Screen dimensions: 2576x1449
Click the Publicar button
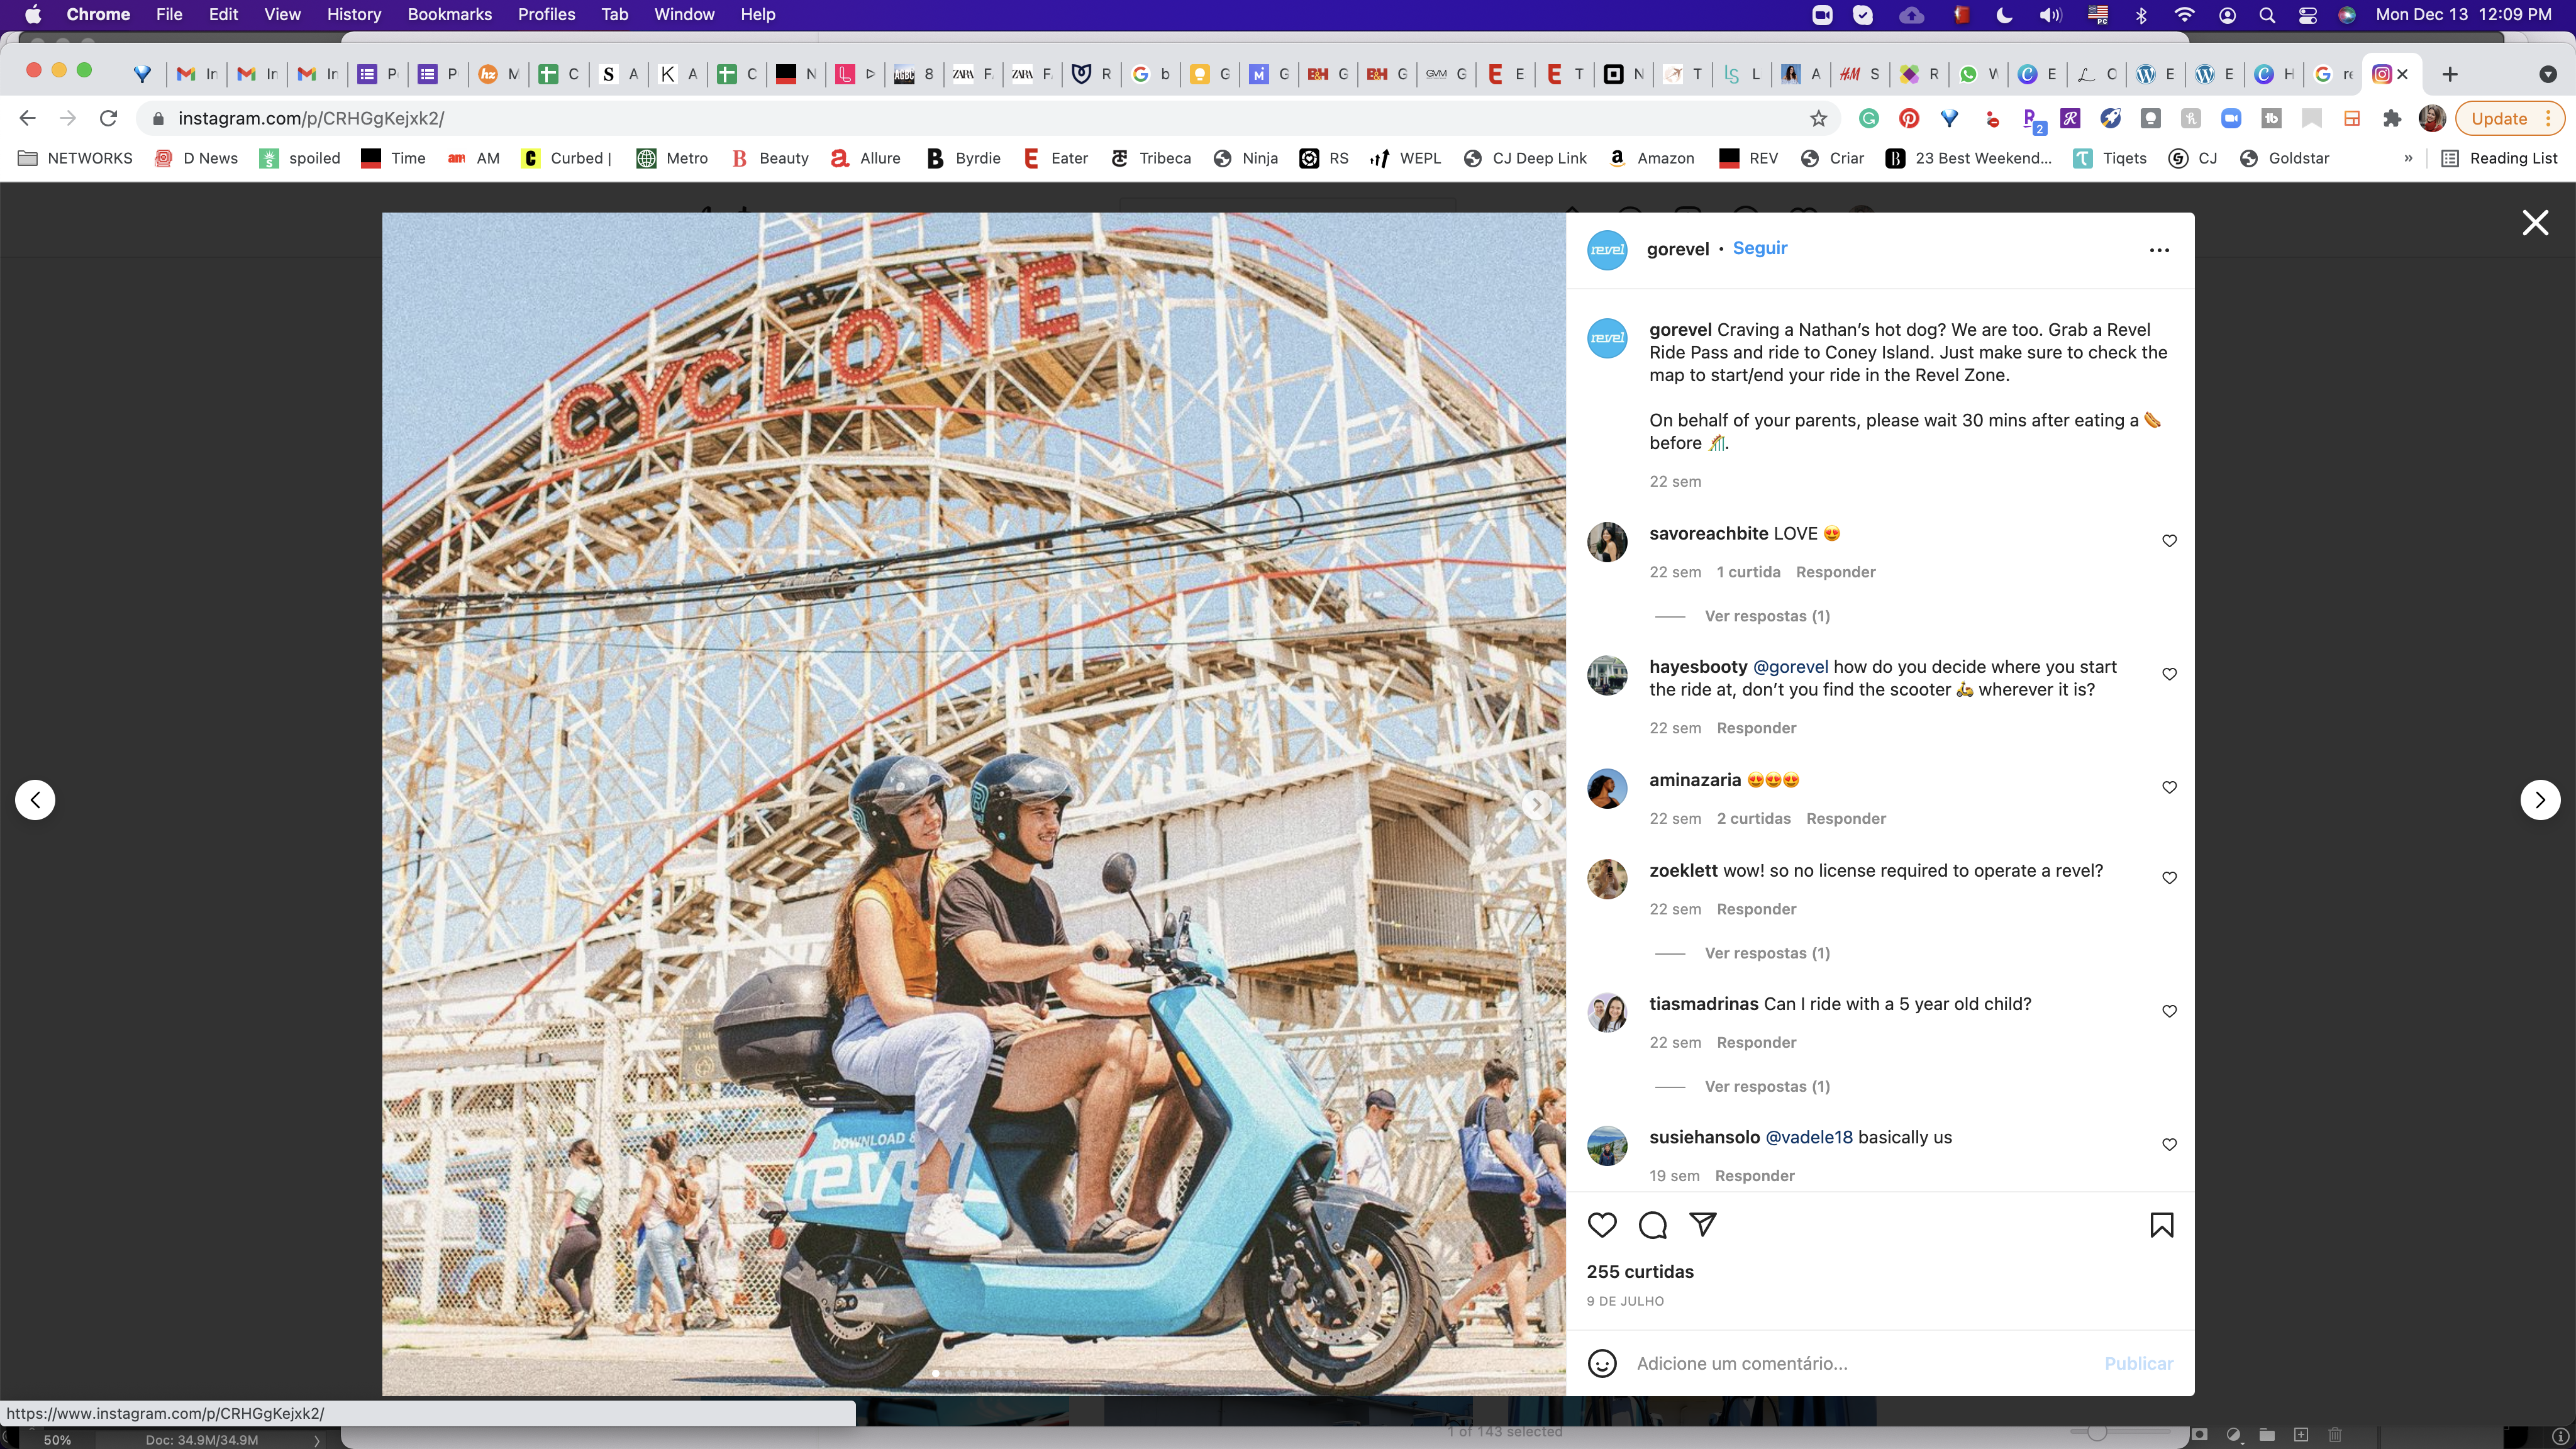click(2138, 1363)
